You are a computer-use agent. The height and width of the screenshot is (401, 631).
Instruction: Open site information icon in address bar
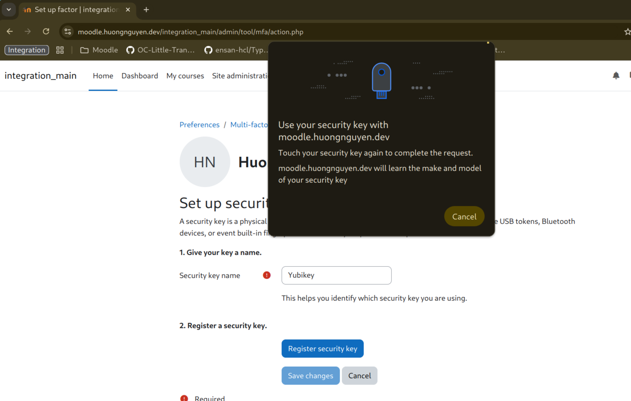point(68,32)
